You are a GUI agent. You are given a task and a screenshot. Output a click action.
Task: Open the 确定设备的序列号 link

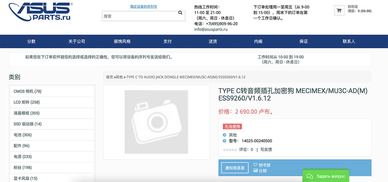144,6
